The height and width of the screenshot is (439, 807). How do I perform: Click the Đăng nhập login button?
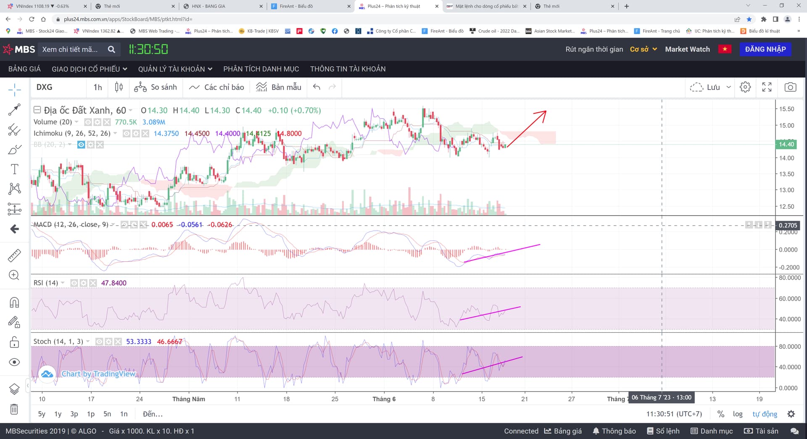(x=765, y=49)
